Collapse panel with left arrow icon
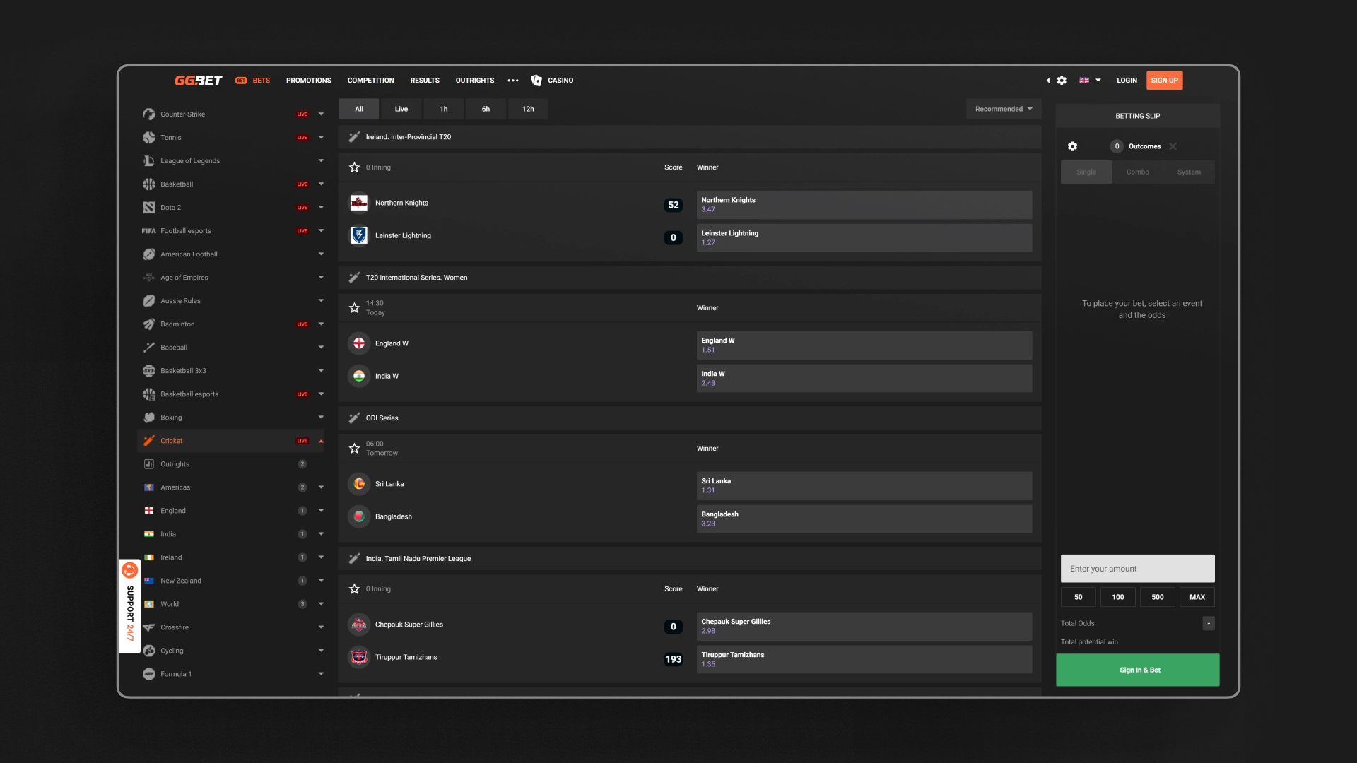1357x763 pixels. 1048,81
